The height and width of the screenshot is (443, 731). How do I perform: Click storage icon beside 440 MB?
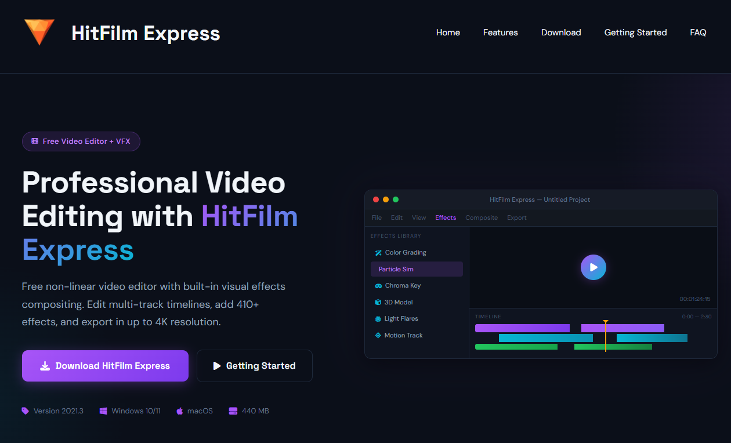[x=233, y=411]
